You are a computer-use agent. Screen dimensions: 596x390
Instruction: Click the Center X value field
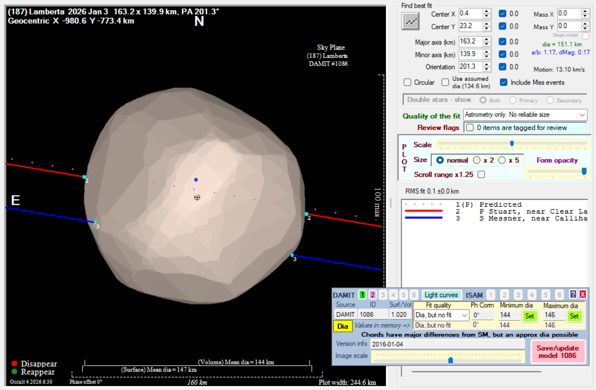coord(470,14)
